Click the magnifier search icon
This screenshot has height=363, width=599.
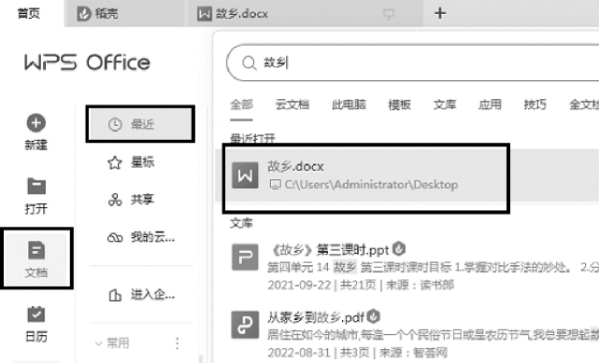pos(250,63)
